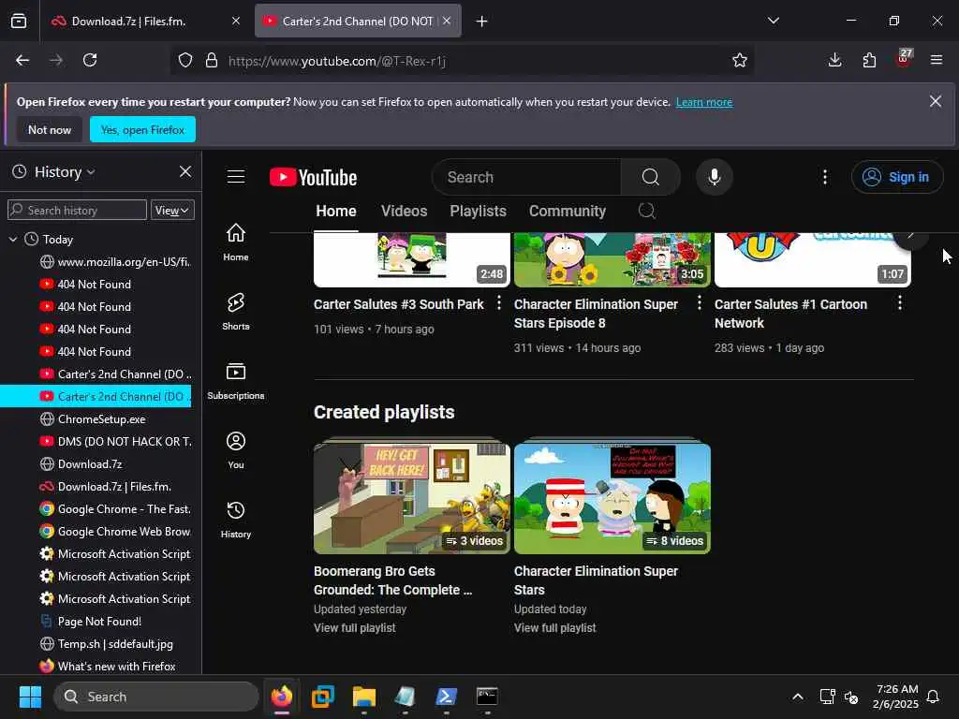Screen dimensions: 959x719
Task: Search within channel using magnifier icon
Action: (x=646, y=211)
